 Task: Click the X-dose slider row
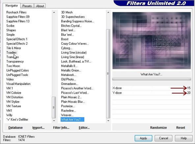[x=152, y=88]
